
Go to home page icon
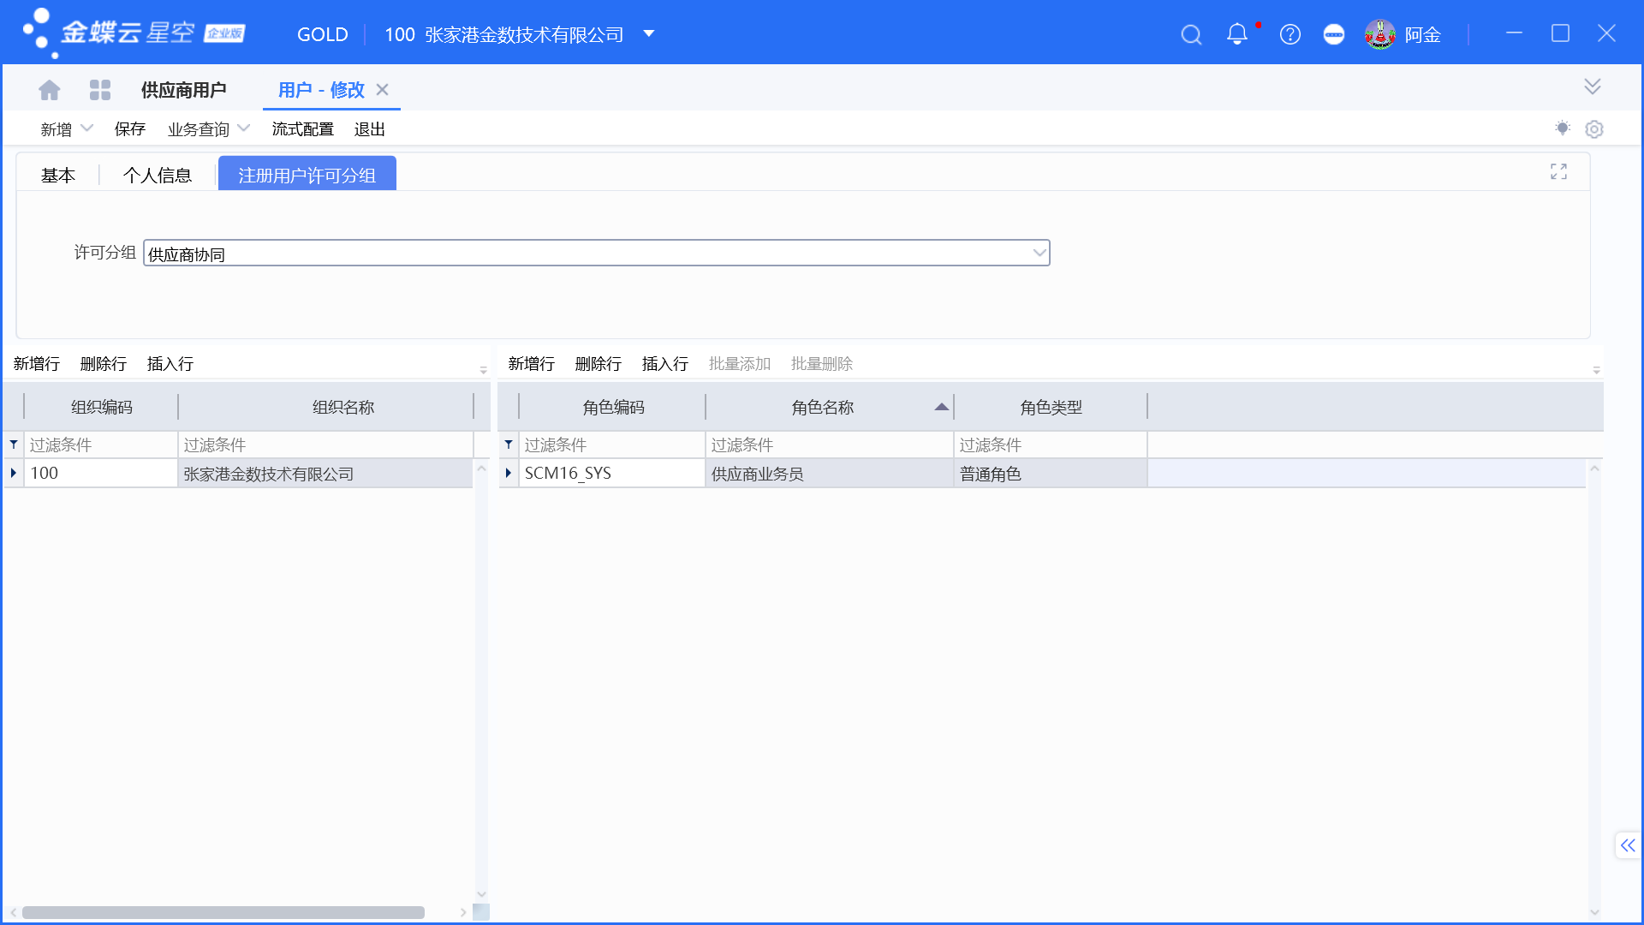point(50,90)
